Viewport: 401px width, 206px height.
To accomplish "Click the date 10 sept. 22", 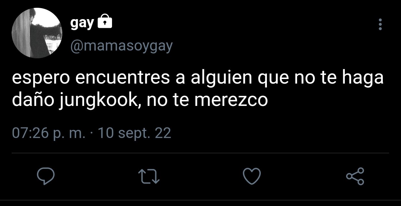I will pyautogui.click(x=134, y=133).
